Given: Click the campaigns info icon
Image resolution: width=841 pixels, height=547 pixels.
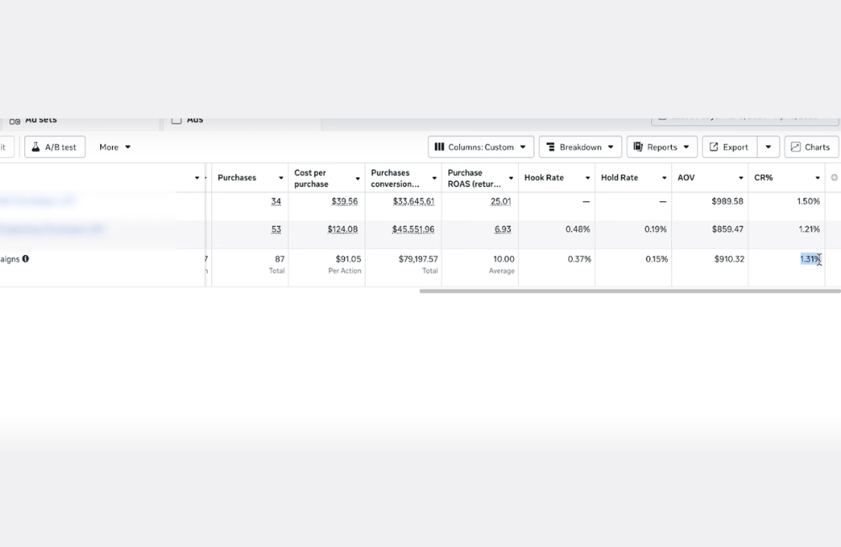Looking at the screenshot, I should coord(25,258).
